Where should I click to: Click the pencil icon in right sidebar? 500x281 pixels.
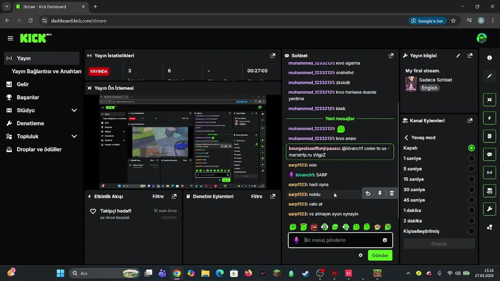[x=489, y=76]
